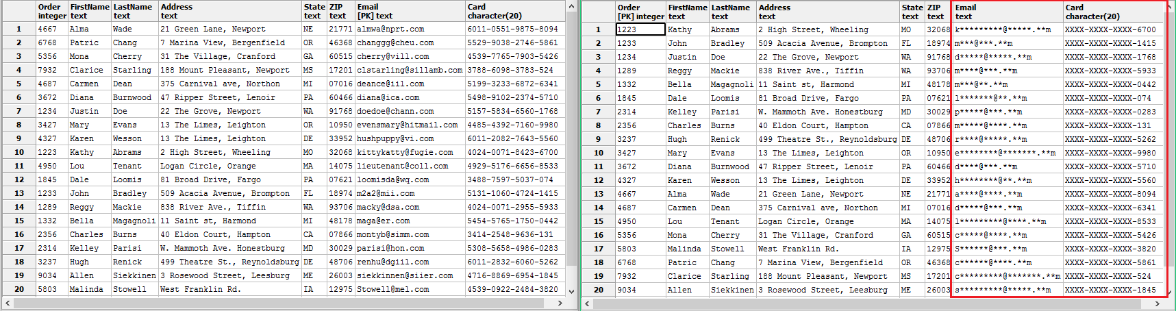The width and height of the screenshot is (1176, 311).
Task: Select the State column header in left table
Action: point(314,11)
